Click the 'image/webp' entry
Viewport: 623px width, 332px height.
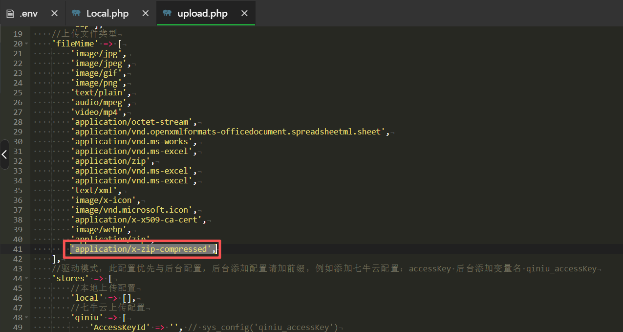(101, 229)
